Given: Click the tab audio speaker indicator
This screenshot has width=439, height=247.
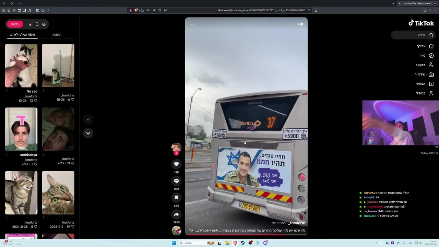Looking at the screenshot, I should click(x=48, y=10).
